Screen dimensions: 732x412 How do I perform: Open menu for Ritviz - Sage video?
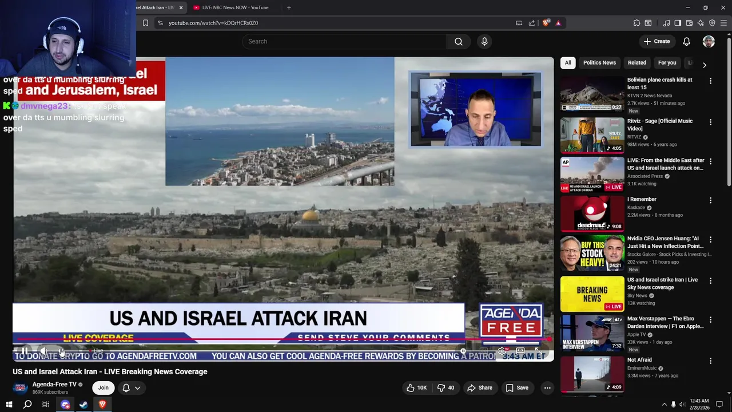click(x=710, y=122)
